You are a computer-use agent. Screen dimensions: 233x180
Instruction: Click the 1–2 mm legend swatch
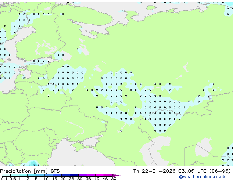click(x=23, y=175)
